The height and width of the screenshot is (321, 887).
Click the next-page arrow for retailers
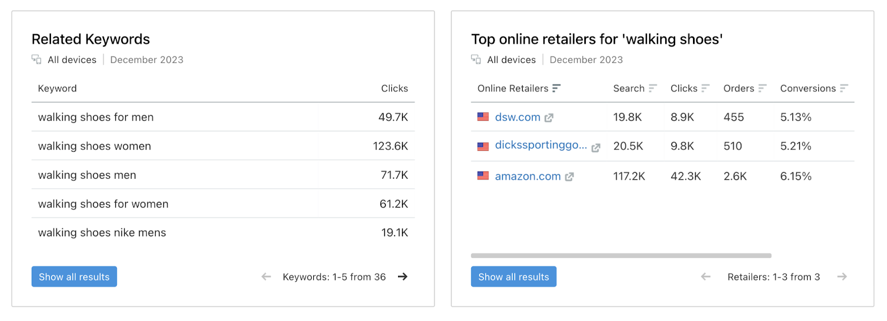point(843,276)
